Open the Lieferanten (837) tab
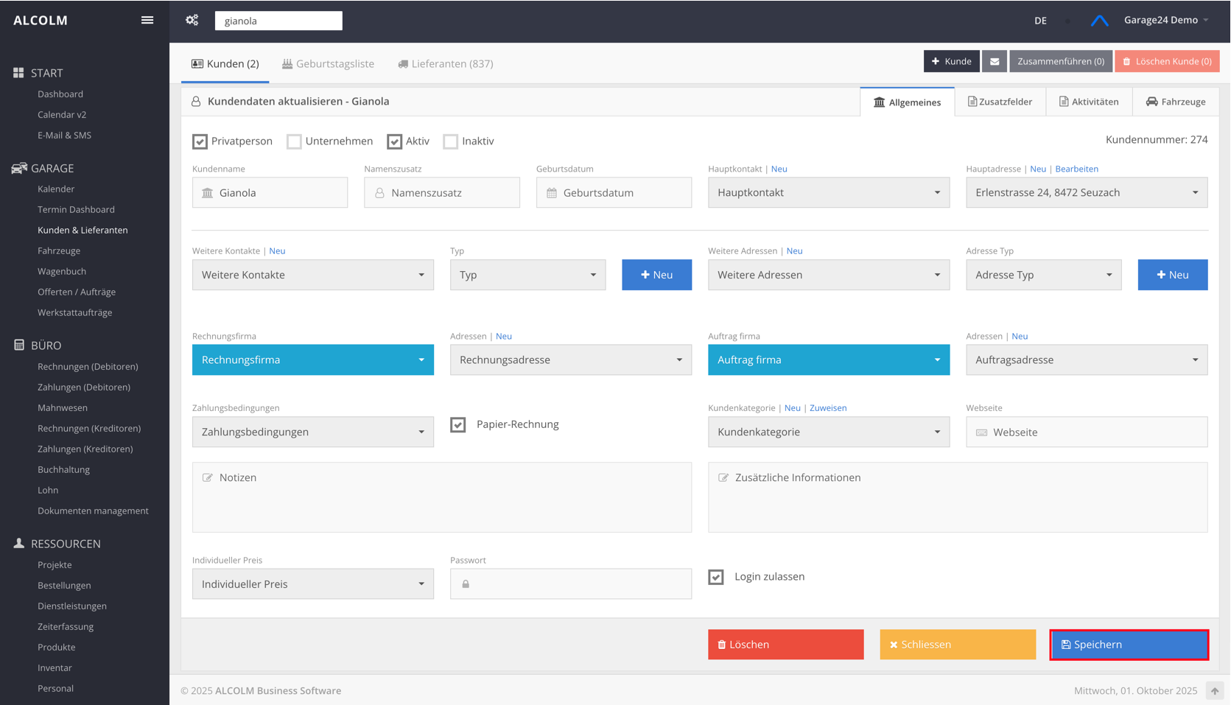This screenshot has height=705, width=1231. coord(445,64)
